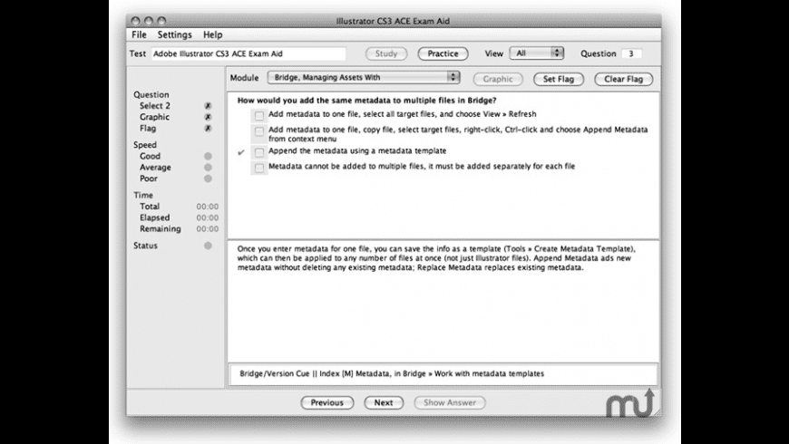789x444 pixels.
Task: Click the Show Answer button
Action: pyautogui.click(x=450, y=402)
